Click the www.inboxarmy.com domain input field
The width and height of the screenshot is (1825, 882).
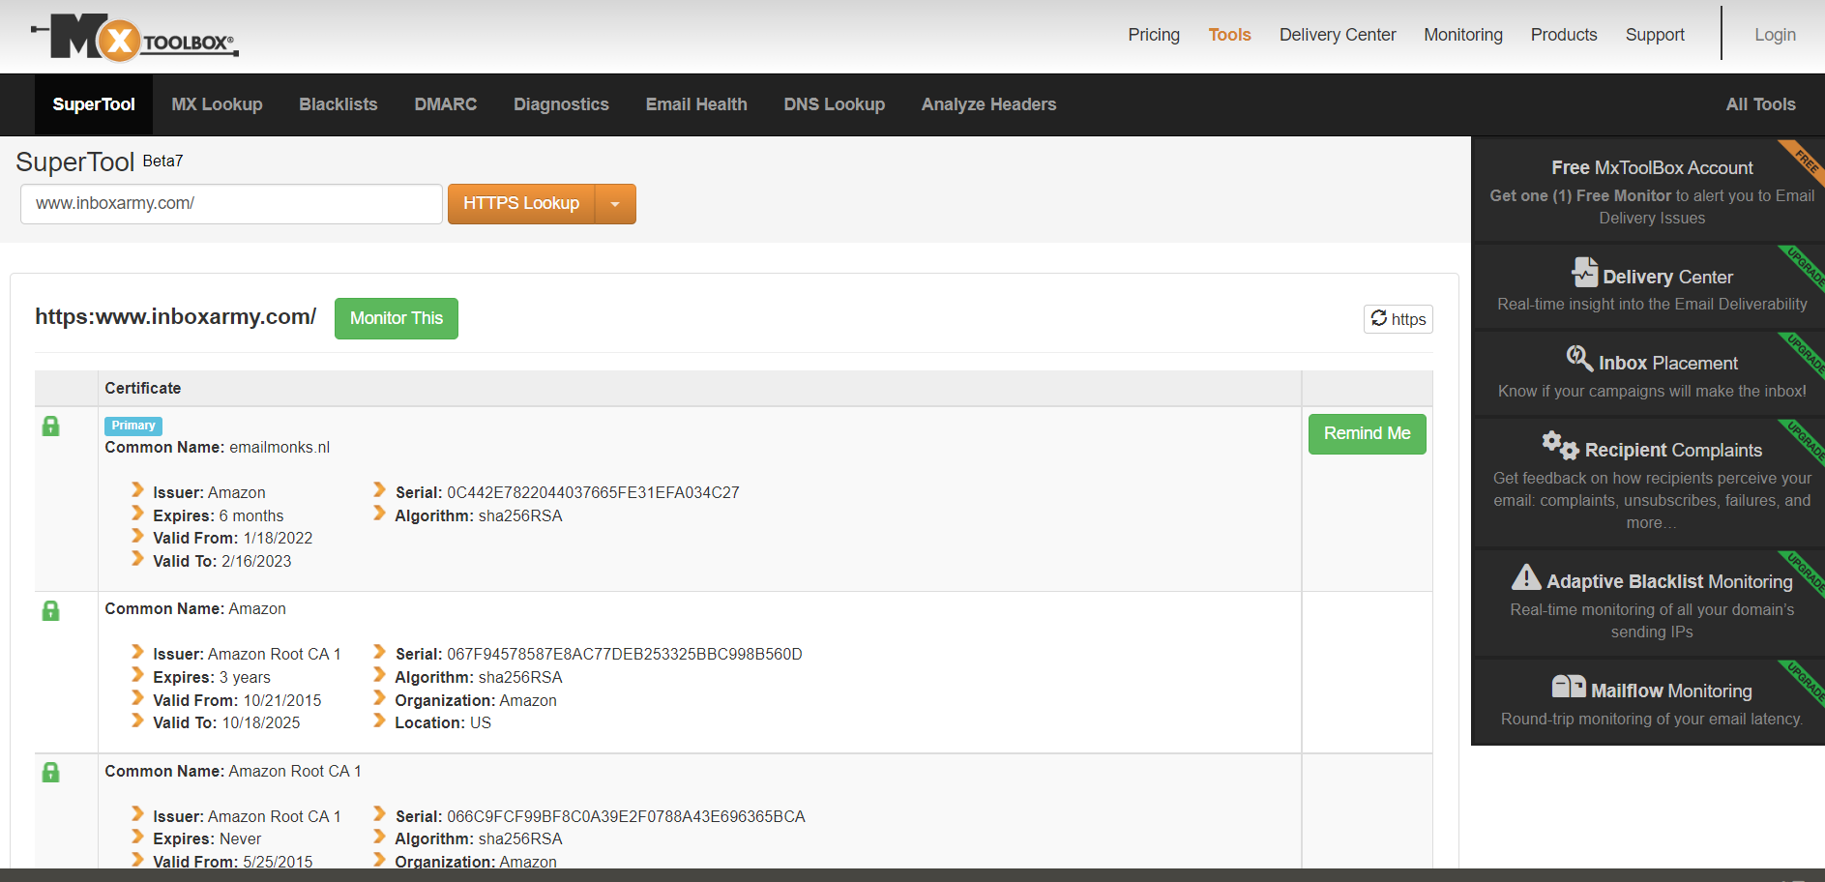pyautogui.click(x=231, y=203)
